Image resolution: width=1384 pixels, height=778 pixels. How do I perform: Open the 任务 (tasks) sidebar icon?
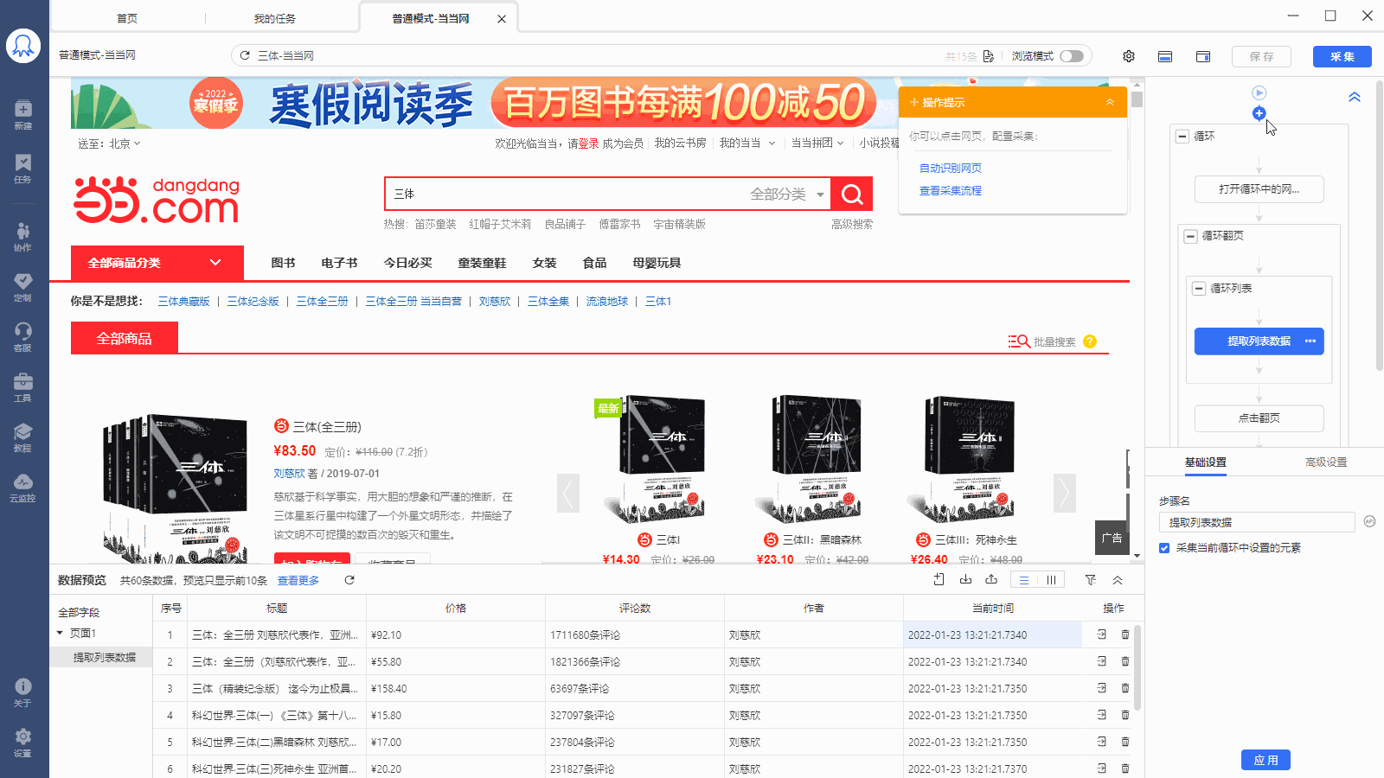[x=23, y=168]
